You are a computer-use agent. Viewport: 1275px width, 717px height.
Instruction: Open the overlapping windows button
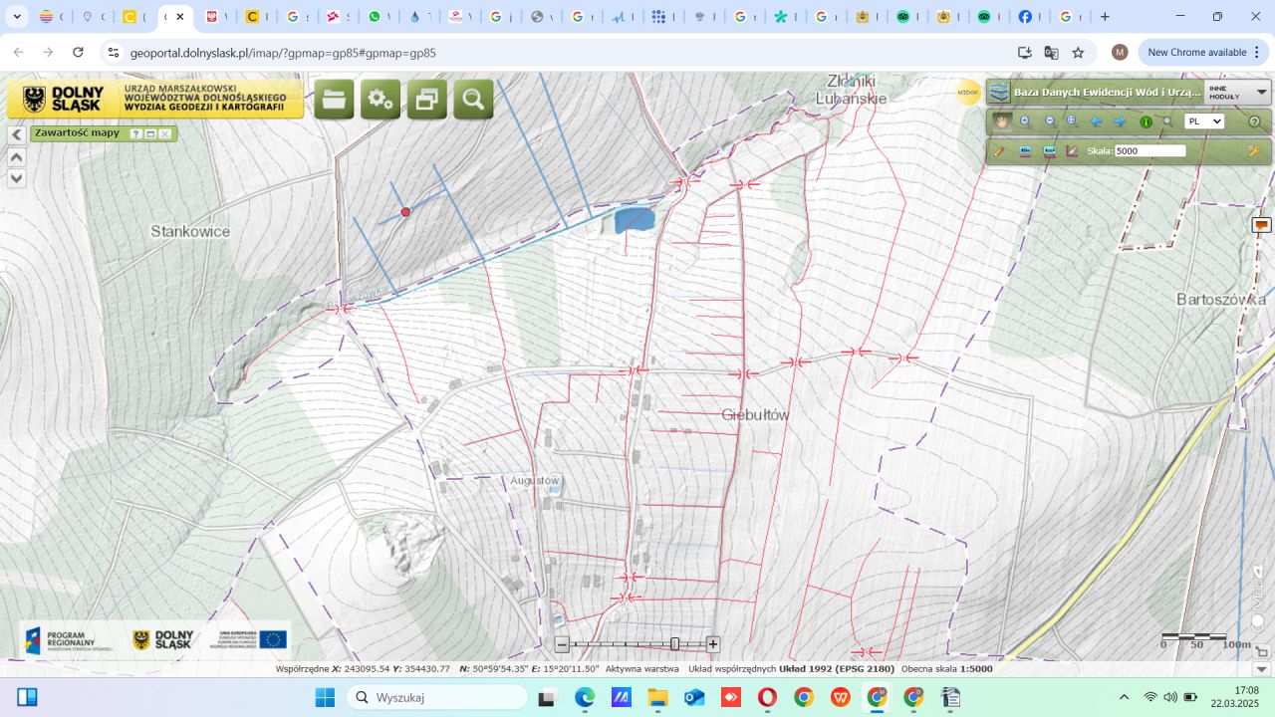tap(426, 100)
